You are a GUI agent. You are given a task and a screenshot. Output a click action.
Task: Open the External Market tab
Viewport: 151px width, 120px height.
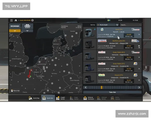point(102,98)
